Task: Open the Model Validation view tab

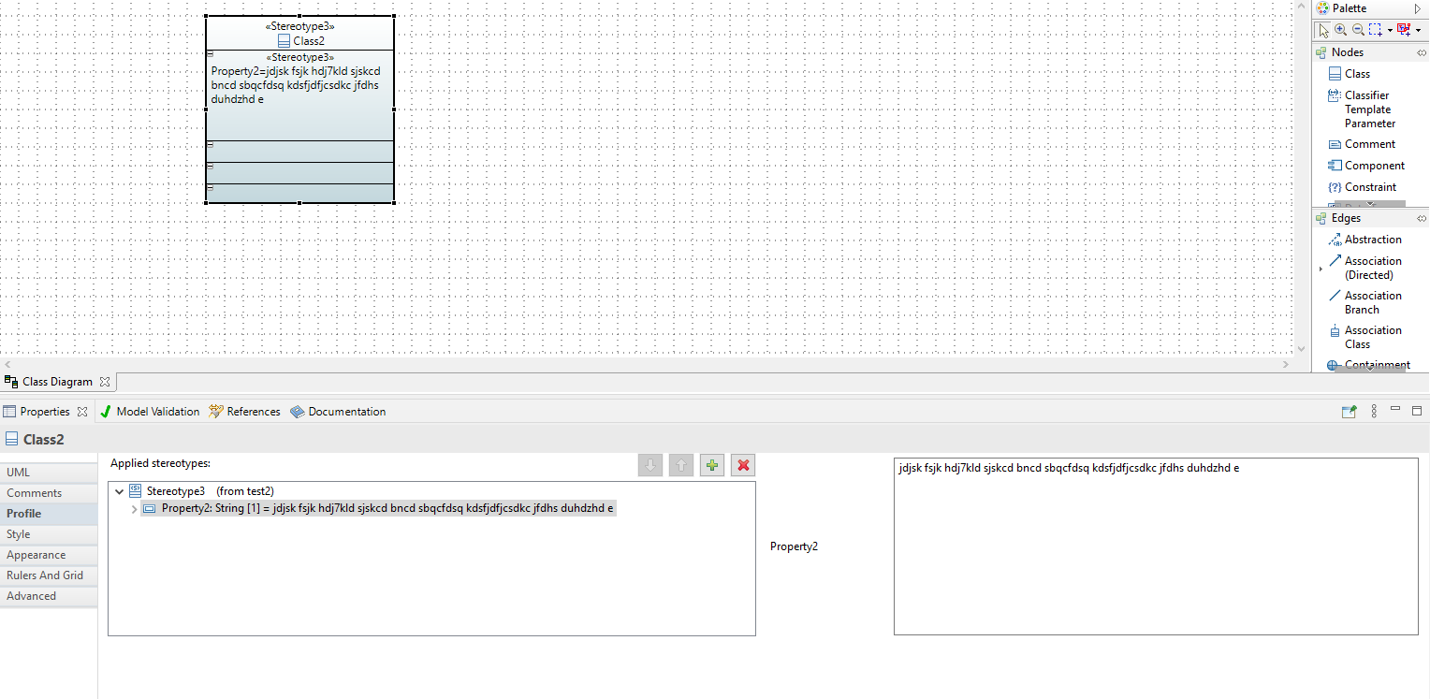Action: point(150,412)
